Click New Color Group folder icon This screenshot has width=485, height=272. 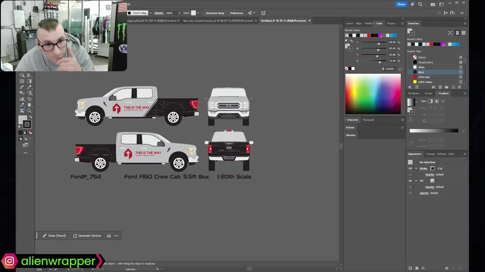pyautogui.click(x=446, y=87)
